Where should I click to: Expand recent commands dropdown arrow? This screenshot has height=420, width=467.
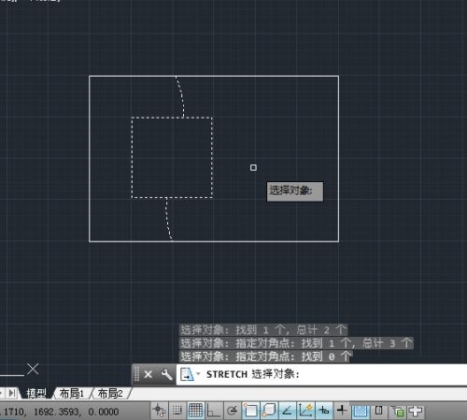click(198, 373)
